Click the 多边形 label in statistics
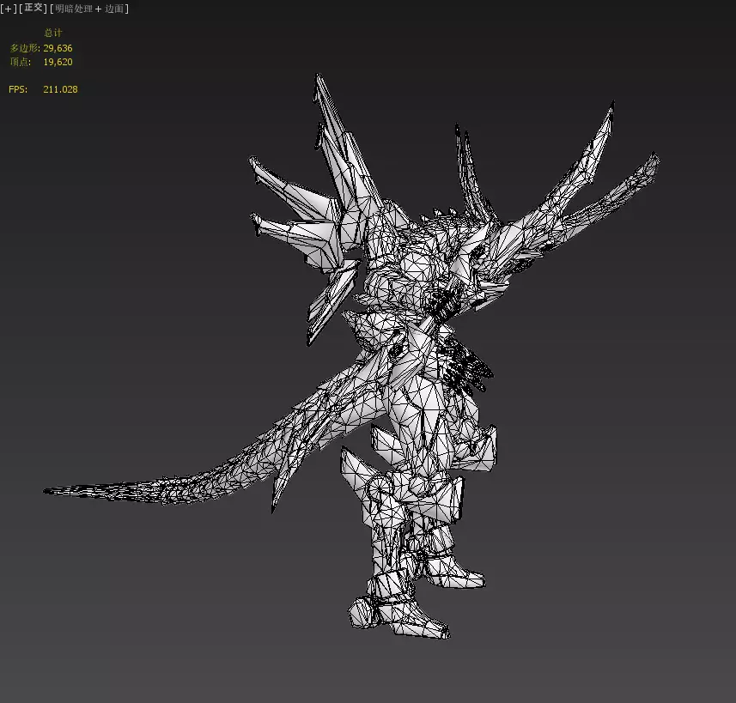This screenshot has width=736, height=703. coord(25,48)
